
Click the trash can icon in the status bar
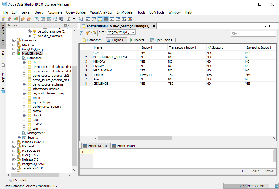click(x=276, y=186)
